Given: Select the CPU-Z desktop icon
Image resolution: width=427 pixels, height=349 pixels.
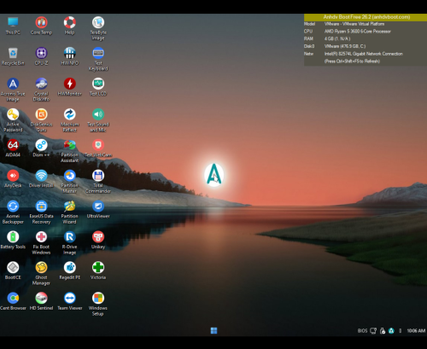Looking at the screenshot, I should pyautogui.click(x=41, y=56).
